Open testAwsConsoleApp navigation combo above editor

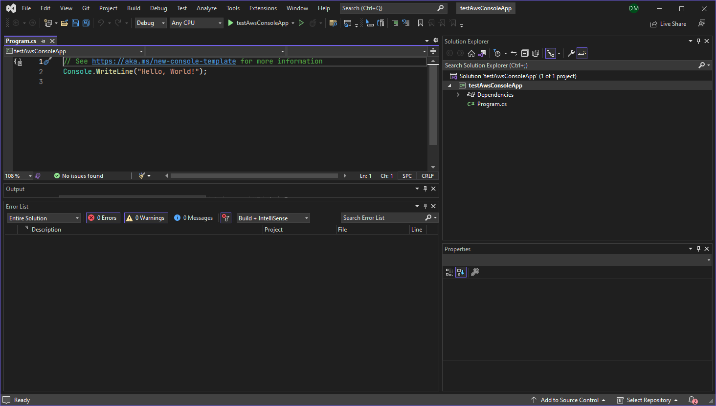pyautogui.click(x=74, y=51)
